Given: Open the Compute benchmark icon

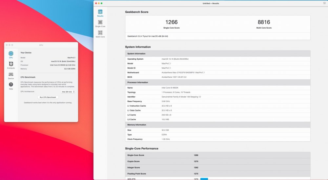Looking at the screenshot, I should 11,64.
